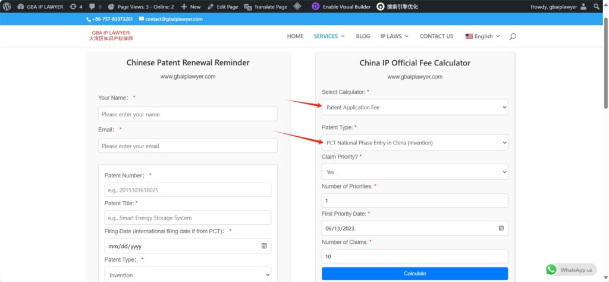This screenshot has height=282, width=609.
Task: Open the Select Calculator dropdown
Action: [415, 107]
